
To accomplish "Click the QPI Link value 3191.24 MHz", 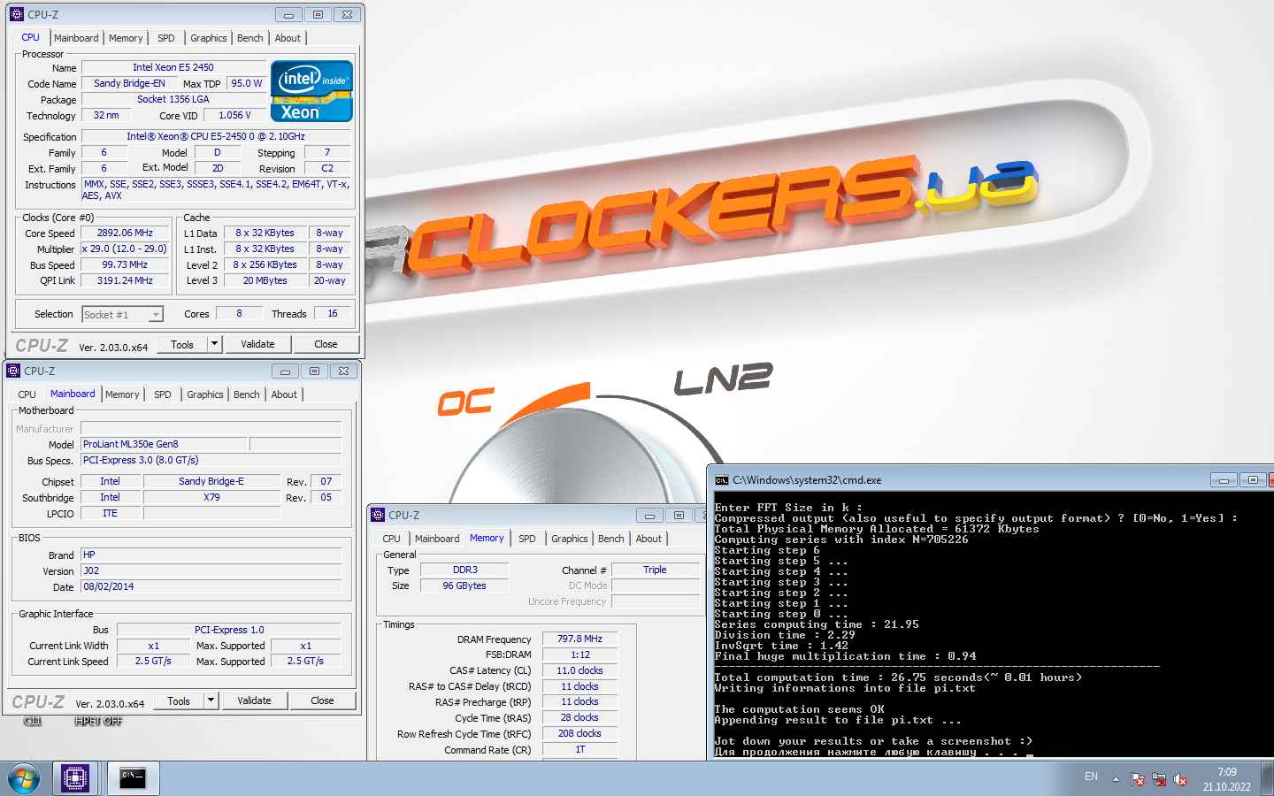I will (x=125, y=280).
